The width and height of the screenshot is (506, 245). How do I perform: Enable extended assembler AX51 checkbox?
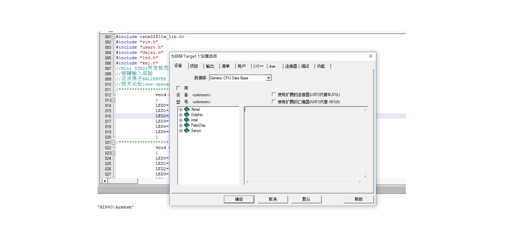click(x=274, y=101)
